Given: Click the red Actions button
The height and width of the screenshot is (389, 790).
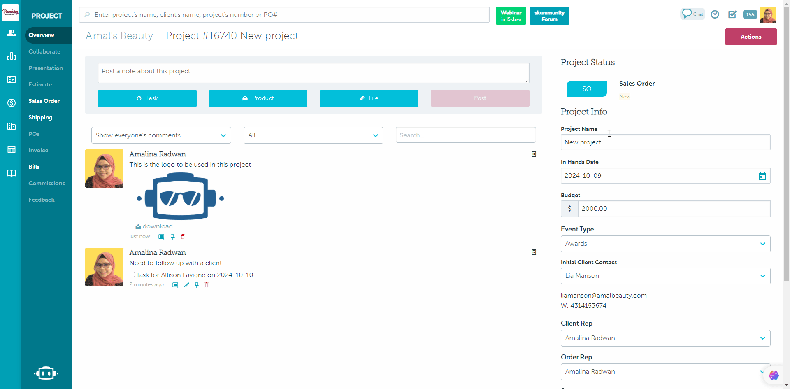Looking at the screenshot, I should click(750, 37).
